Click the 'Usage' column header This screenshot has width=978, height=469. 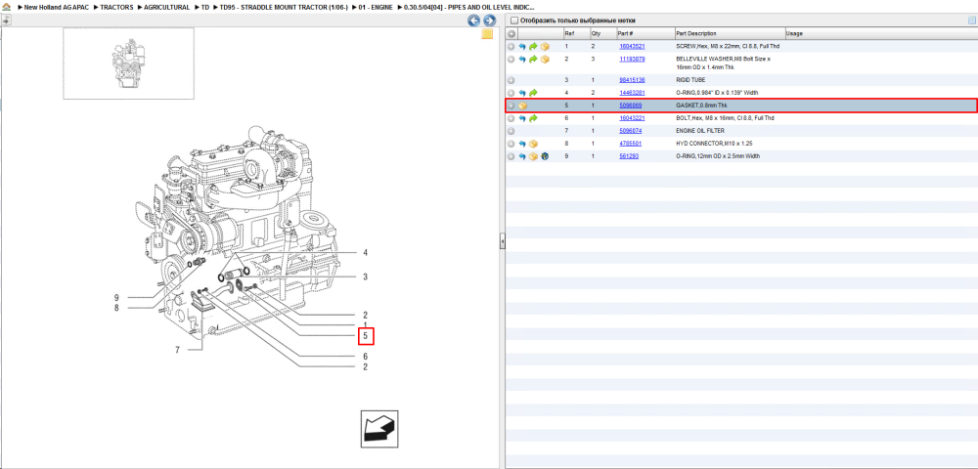click(x=794, y=33)
